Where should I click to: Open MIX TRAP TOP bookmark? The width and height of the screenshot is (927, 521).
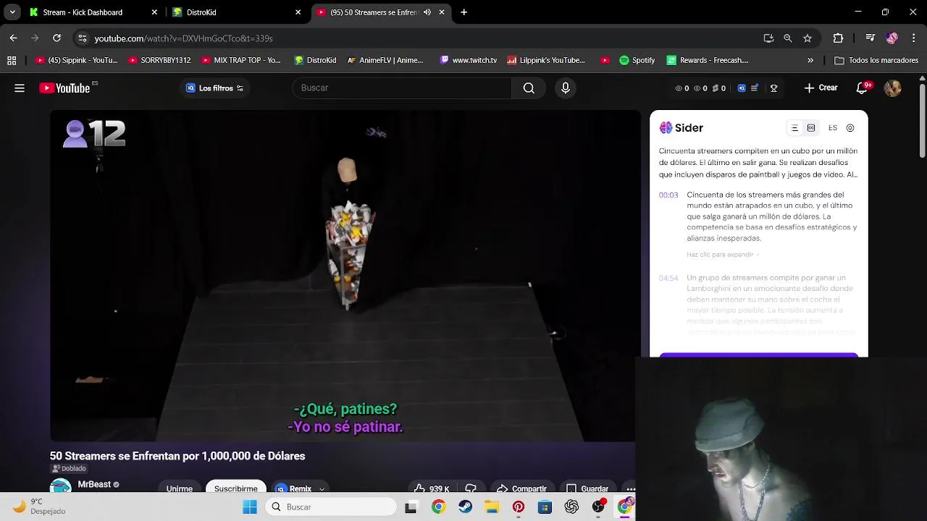pyautogui.click(x=241, y=61)
